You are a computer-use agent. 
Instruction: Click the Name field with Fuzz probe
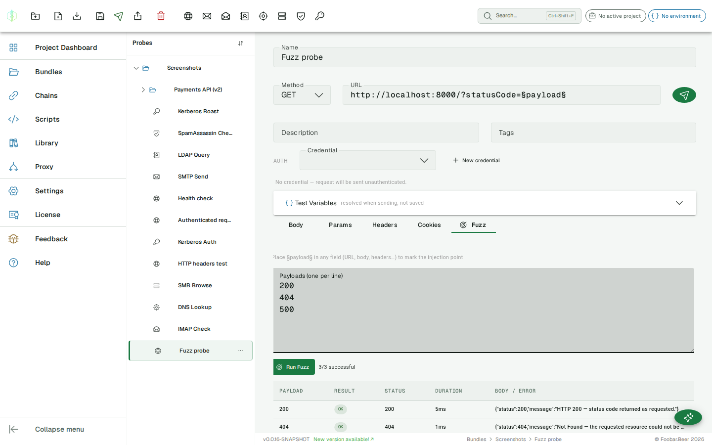485,57
